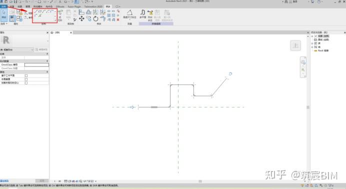Click the Edit Type button
Viewport: 346px width, 189px height.
pos(41,49)
